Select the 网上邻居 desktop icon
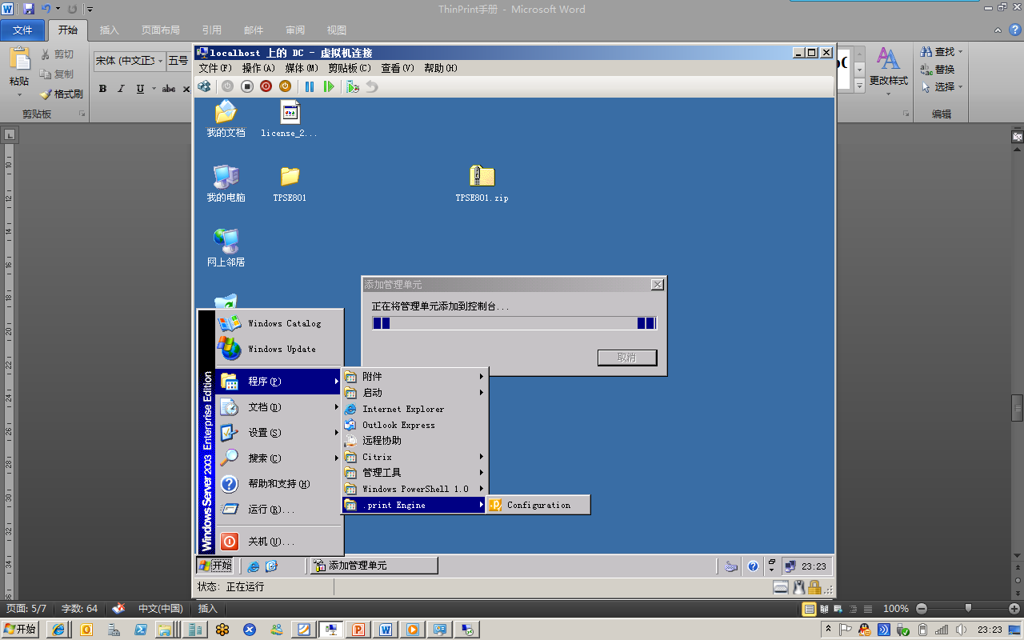1024x640 pixels. 226,247
